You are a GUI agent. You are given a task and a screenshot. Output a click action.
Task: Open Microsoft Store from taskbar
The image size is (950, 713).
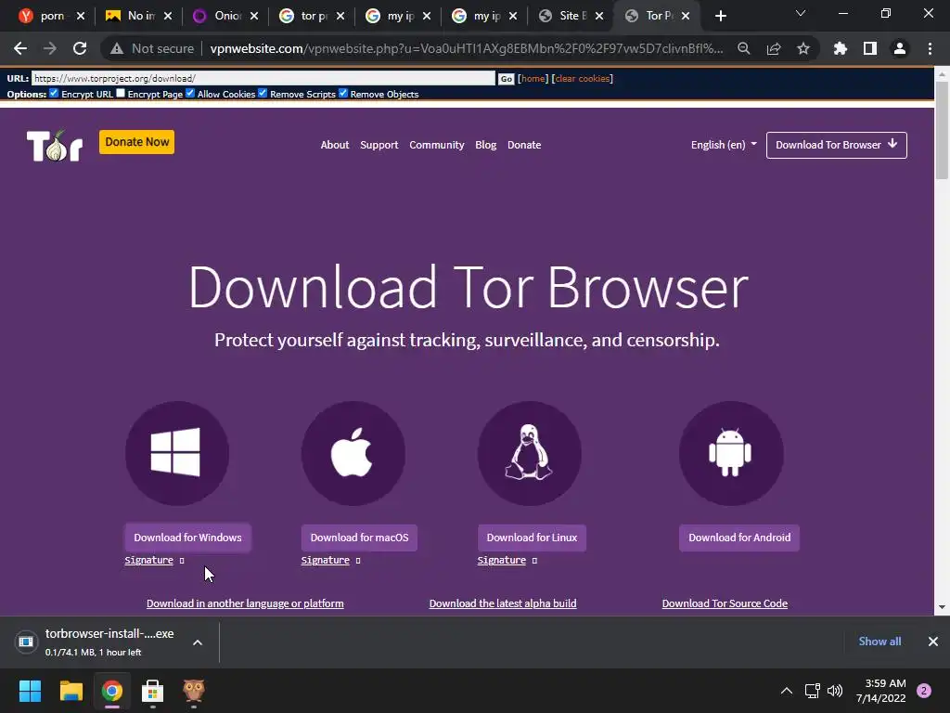tap(153, 691)
